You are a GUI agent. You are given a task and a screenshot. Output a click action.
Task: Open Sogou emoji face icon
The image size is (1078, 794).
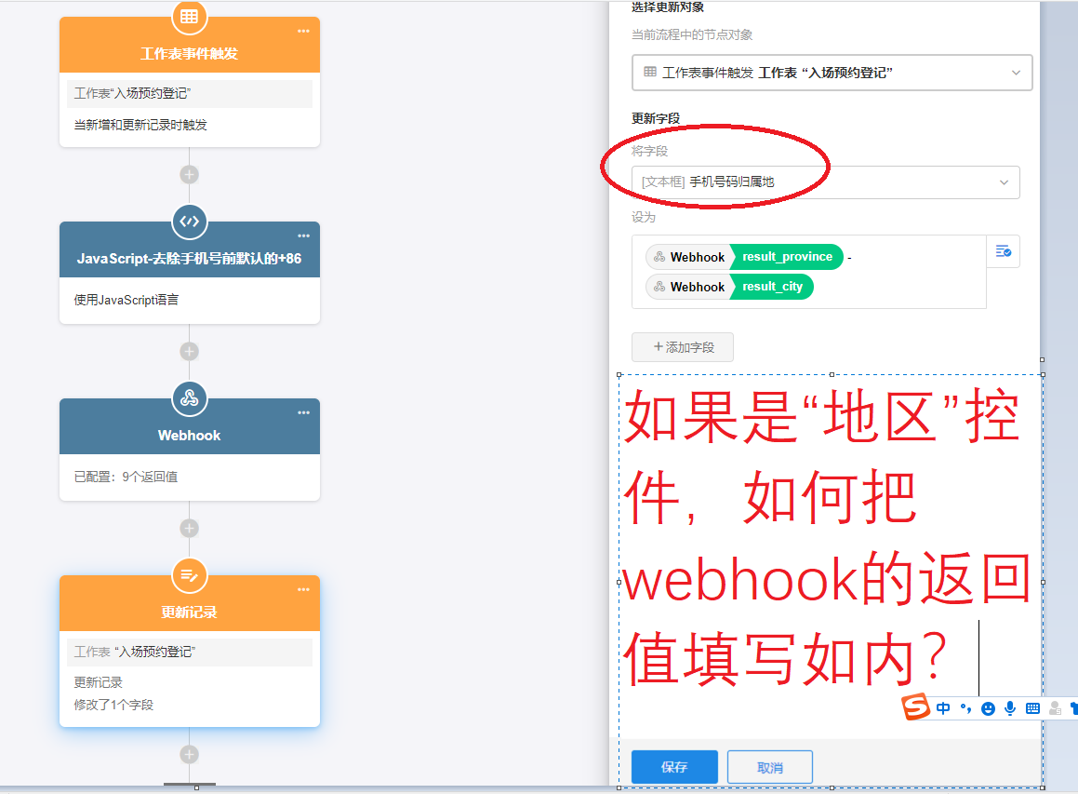coord(988,708)
